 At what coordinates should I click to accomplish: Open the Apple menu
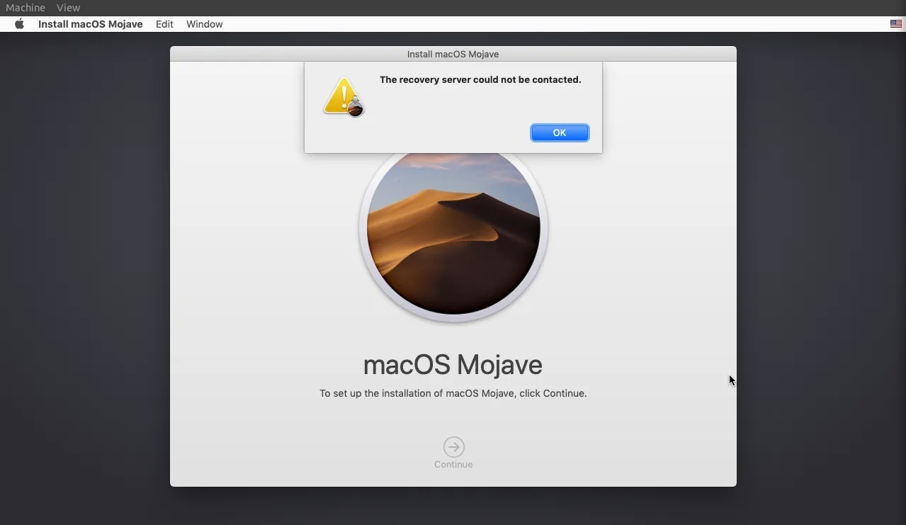coord(20,24)
